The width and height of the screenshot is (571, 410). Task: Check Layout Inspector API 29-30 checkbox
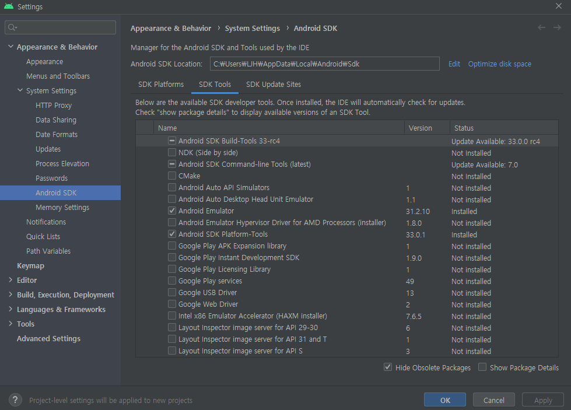click(172, 327)
